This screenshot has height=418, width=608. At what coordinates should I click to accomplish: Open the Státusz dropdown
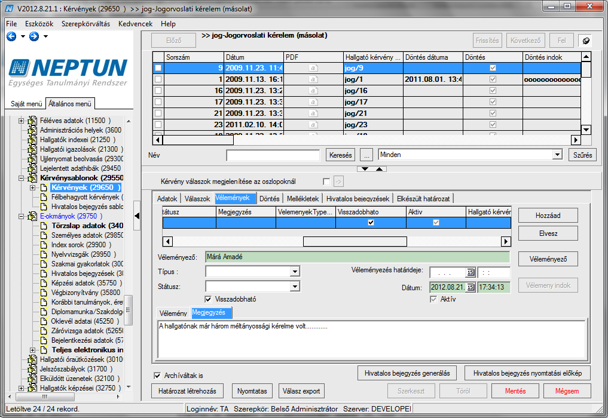(295, 287)
